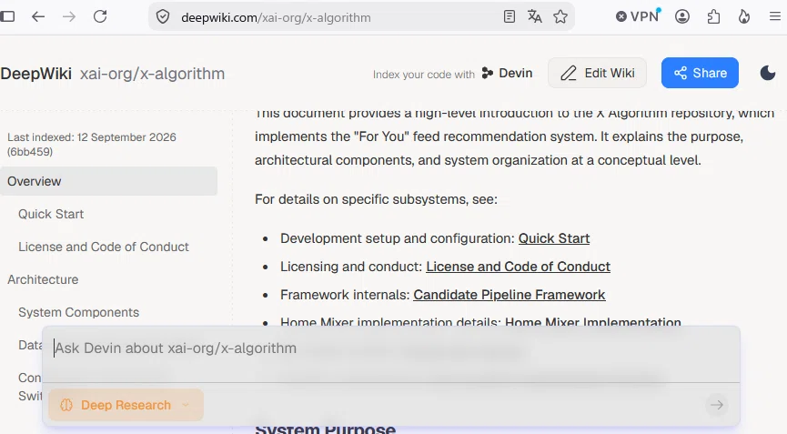Toggle dark mode with the moon icon

pyautogui.click(x=767, y=74)
